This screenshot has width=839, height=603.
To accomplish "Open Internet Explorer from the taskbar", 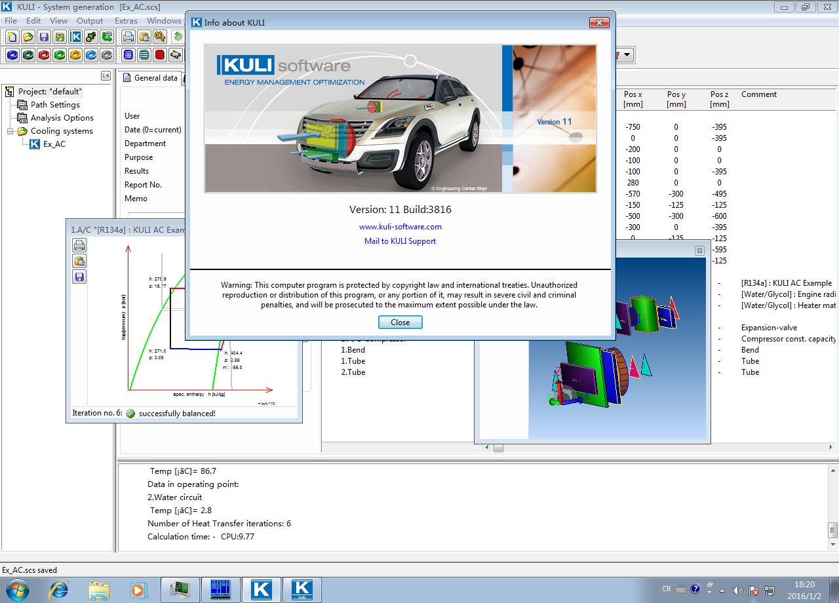I will 58,589.
